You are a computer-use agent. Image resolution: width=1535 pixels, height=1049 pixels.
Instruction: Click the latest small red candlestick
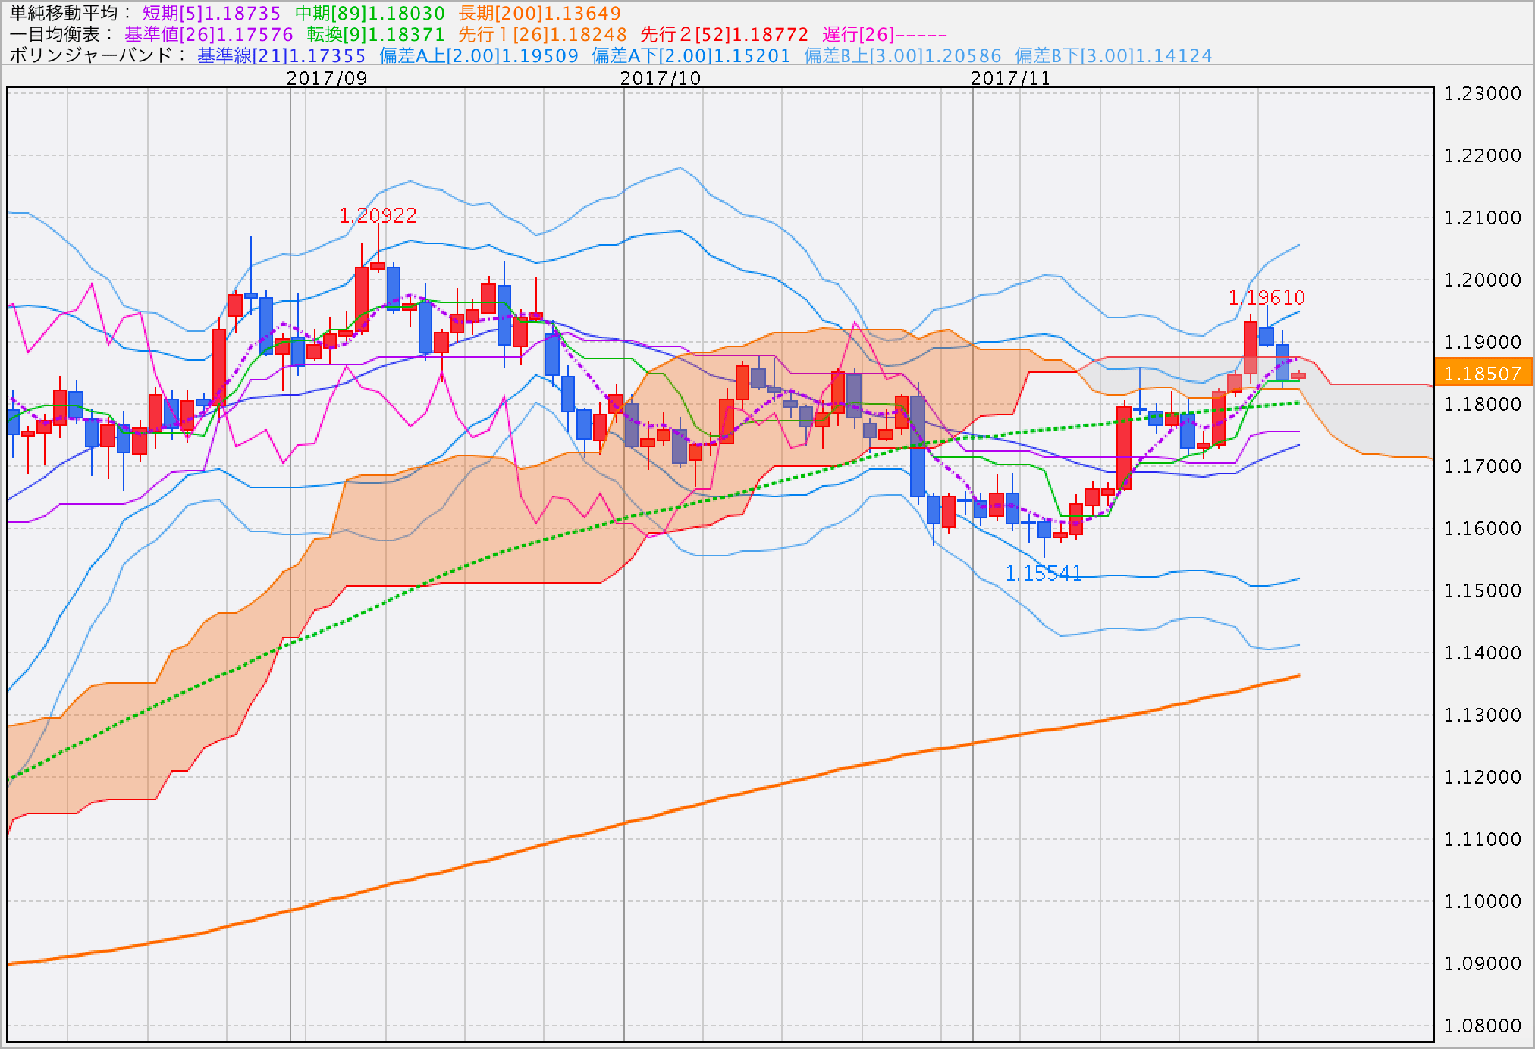[1298, 375]
